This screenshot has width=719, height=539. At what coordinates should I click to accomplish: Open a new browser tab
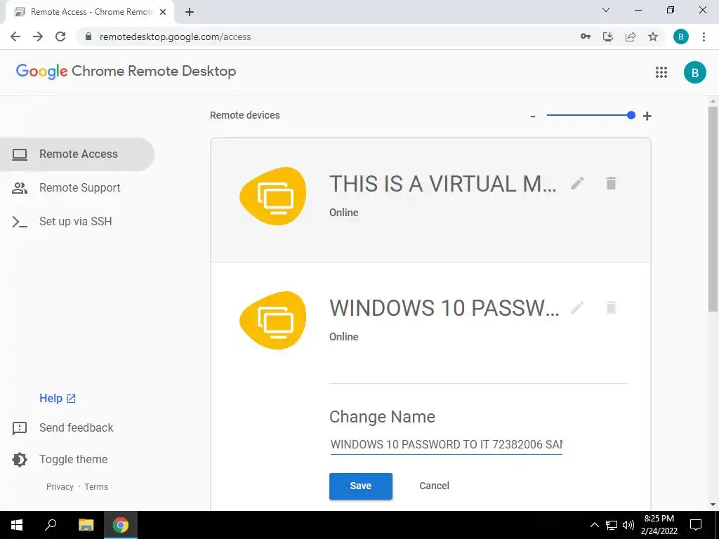tap(190, 12)
